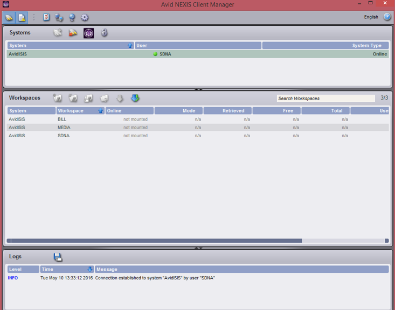Collapse splitter arrows between Systems and Workspaces
Image resolution: width=395 pixels, height=310 pixels.
198,89
